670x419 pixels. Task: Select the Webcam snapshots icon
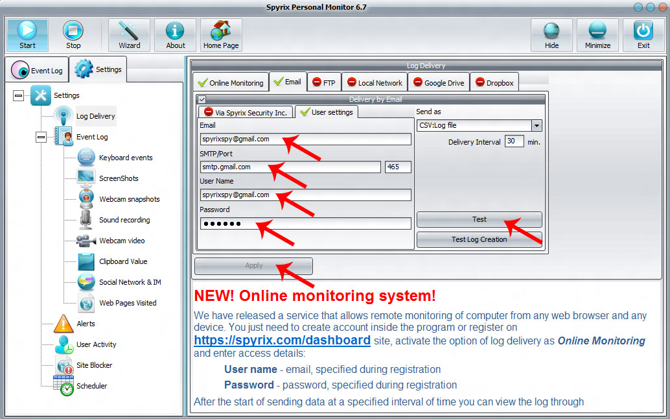click(86, 199)
